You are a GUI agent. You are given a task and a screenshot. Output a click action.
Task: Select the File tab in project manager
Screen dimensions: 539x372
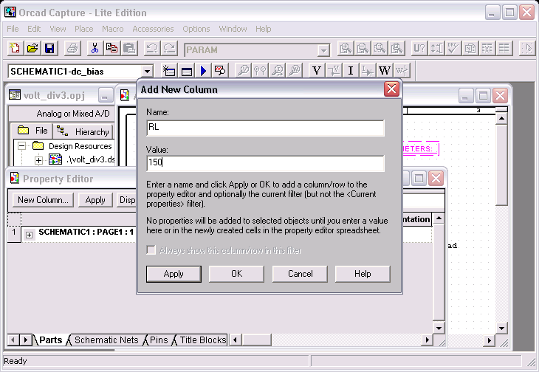[x=32, y=131]
